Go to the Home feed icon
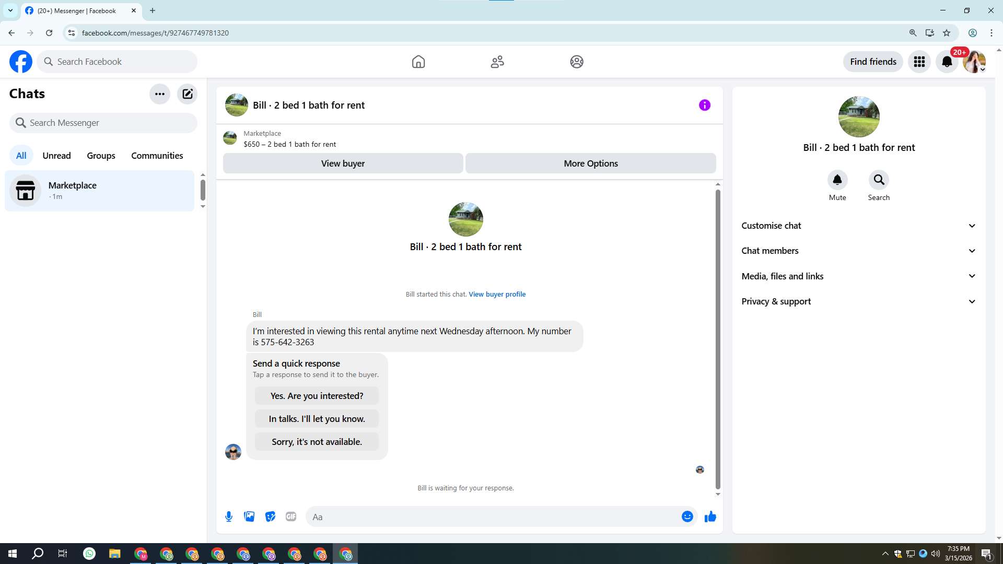The image size is (1003, 564). tap(418, 62)
